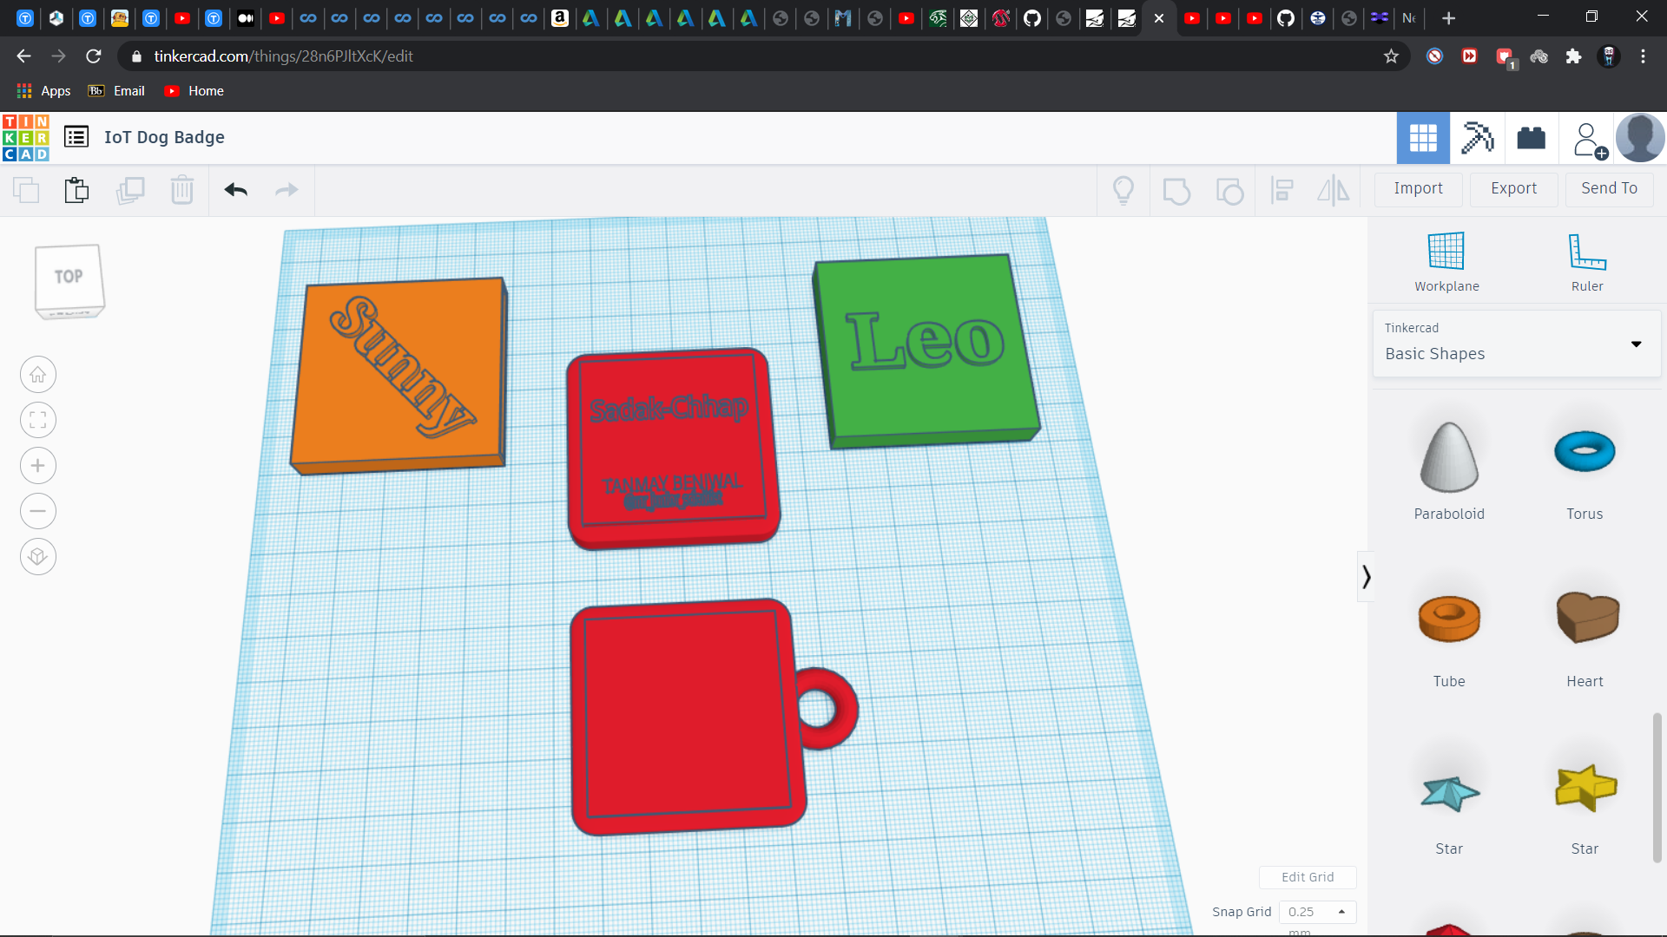Collapse shapes panel with chevron arrow
1667x937 pixels.
pyautogui.click(x=1366, y=577)
